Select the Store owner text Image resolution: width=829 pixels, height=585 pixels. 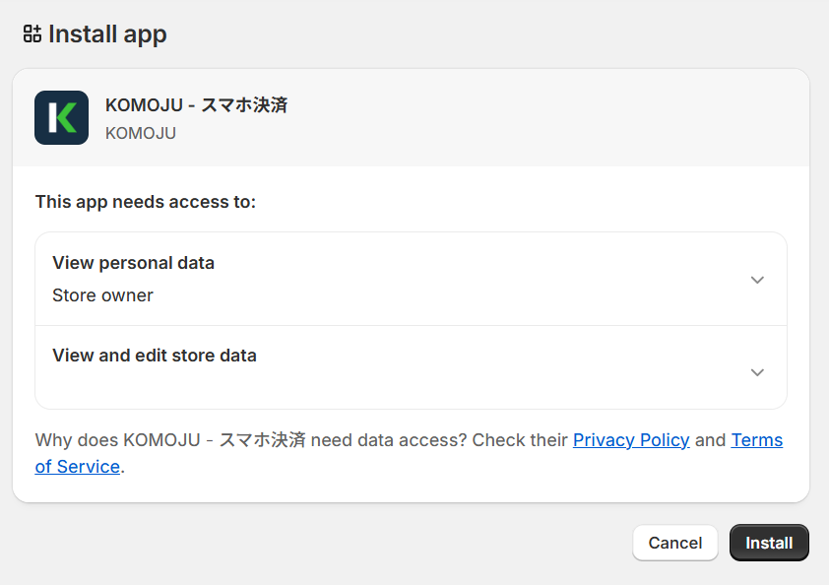102,295
